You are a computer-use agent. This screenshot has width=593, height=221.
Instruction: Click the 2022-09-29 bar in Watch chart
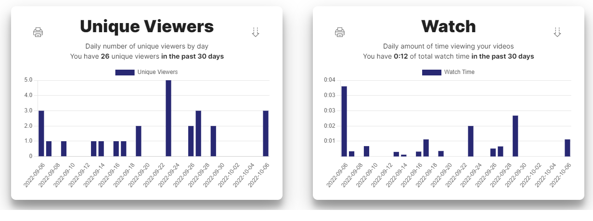click(x=515, y=136)
